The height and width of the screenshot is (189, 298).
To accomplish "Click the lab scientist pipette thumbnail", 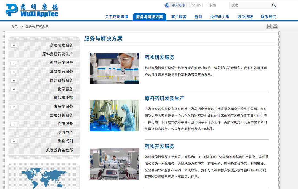I will 114,68.
